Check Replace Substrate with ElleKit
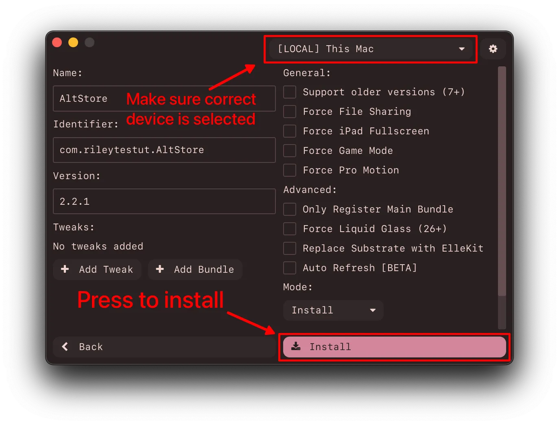 [x=289, y=248]
